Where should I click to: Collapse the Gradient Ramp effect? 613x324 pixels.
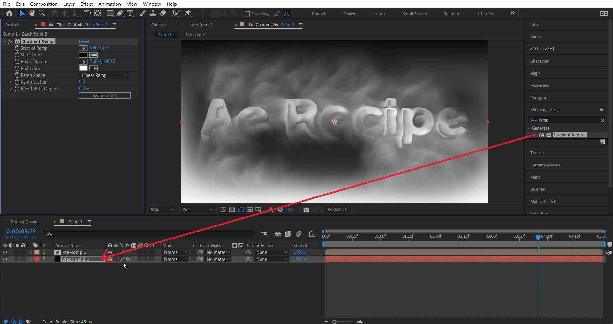[x=4, y=41]
